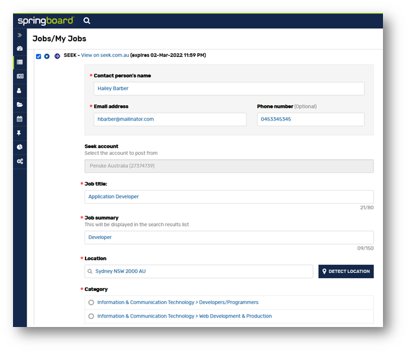Uncheck the SEEK job board checkbox

pyautogui.click(x=38, y=56)
